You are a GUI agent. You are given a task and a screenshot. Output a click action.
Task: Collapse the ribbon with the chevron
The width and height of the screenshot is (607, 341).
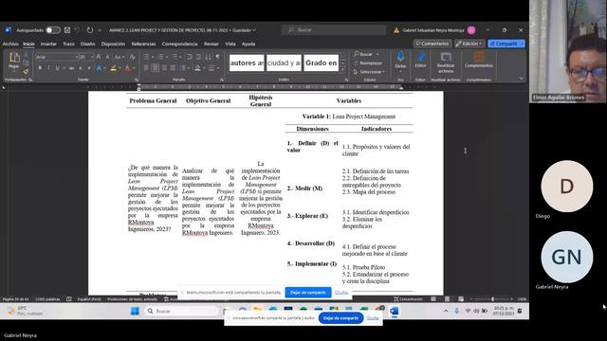(x=521, y=79)
